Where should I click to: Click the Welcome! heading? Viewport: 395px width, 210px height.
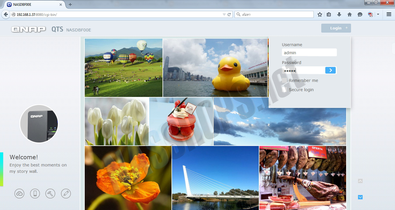click(x=24, y=157)
